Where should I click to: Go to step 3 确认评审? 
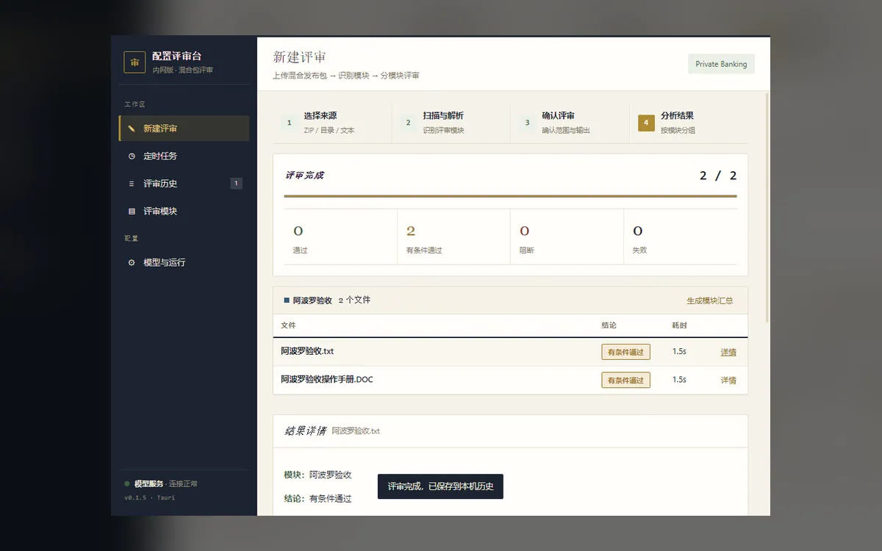click(x=570, y=123)
